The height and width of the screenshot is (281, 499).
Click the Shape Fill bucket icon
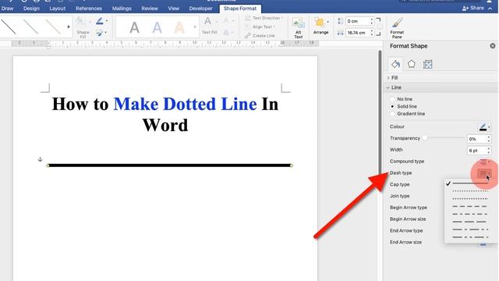coord(80,22)
